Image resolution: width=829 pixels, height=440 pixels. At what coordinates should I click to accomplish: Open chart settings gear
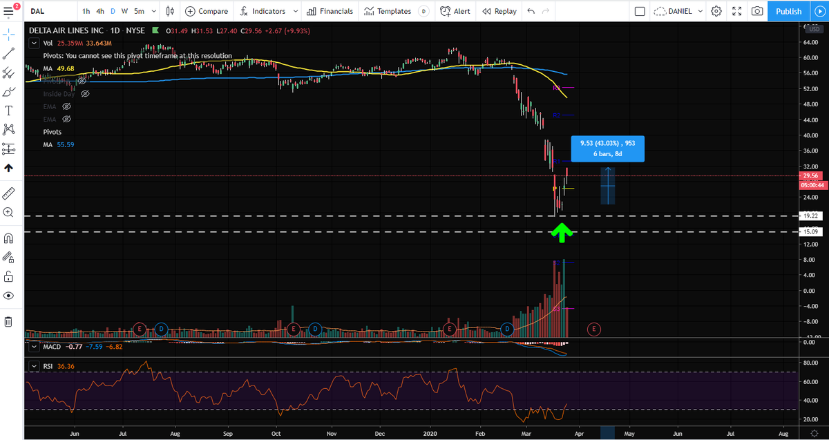point(716,11)
